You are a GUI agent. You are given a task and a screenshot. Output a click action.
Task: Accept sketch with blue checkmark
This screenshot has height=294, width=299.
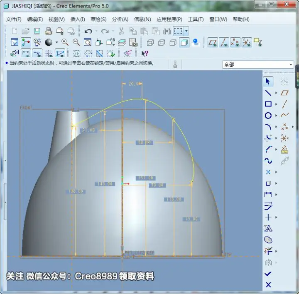point(268,274)
